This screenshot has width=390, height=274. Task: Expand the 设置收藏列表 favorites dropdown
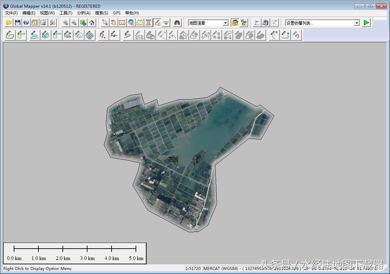[357, 23]
